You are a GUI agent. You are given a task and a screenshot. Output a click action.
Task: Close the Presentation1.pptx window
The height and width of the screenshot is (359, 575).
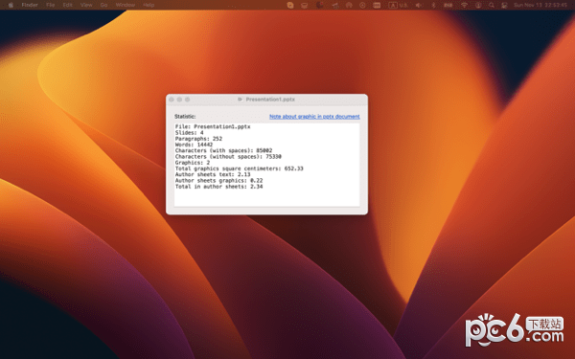172,100
